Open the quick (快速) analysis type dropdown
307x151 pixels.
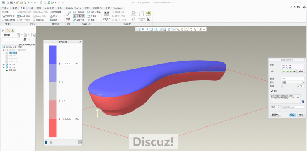275,107
